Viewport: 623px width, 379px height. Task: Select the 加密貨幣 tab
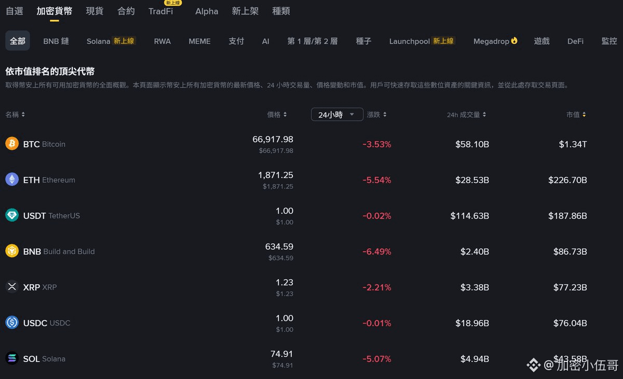tap(55, 11)
